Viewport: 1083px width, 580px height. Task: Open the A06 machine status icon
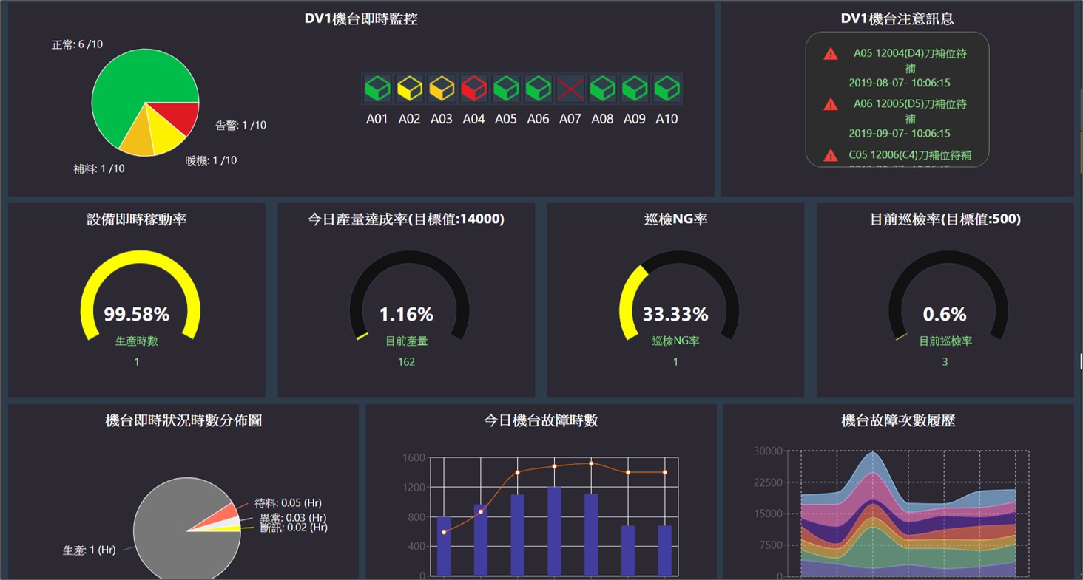[538, 89]
